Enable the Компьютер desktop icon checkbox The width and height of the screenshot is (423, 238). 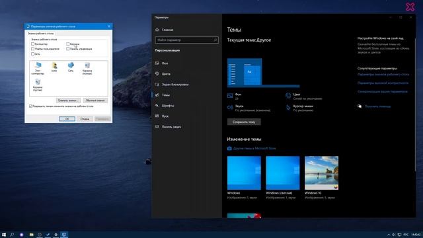32,44
